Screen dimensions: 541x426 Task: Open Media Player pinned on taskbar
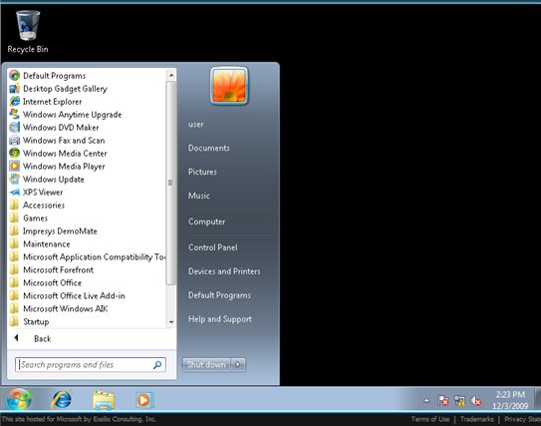[x=143, y=400]
